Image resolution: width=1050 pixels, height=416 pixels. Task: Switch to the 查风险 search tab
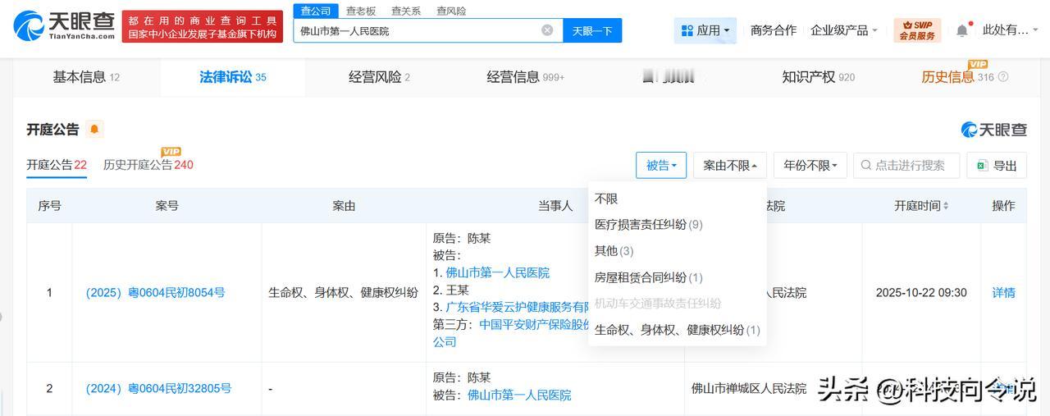tap(451, 11)
